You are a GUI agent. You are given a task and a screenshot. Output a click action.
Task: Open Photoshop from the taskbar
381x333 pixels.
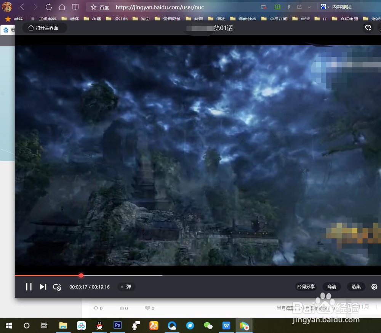point(118,325)
